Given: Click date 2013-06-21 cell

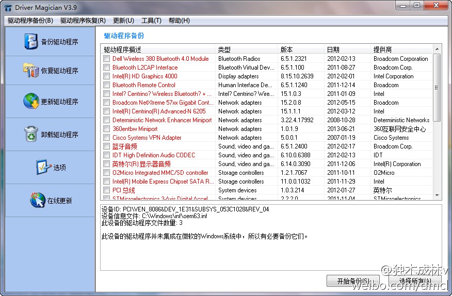Looking at the screenshot, I should [x=341, y=129].
